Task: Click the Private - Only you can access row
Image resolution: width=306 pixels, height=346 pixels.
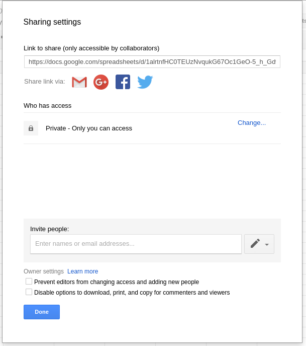Action: (152, 128)
